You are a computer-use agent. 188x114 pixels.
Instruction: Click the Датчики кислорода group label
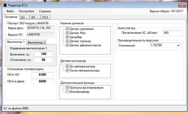coord(73,61)
